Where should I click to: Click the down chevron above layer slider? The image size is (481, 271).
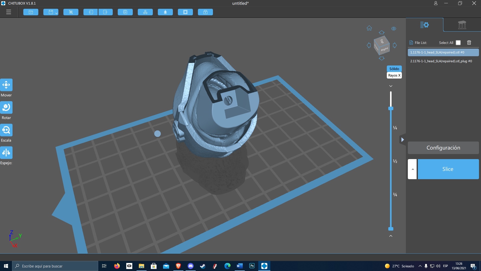coord(391,86)
